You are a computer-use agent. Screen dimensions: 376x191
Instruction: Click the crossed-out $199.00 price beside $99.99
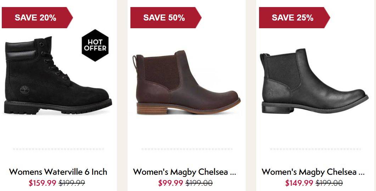tap(199, 183)
